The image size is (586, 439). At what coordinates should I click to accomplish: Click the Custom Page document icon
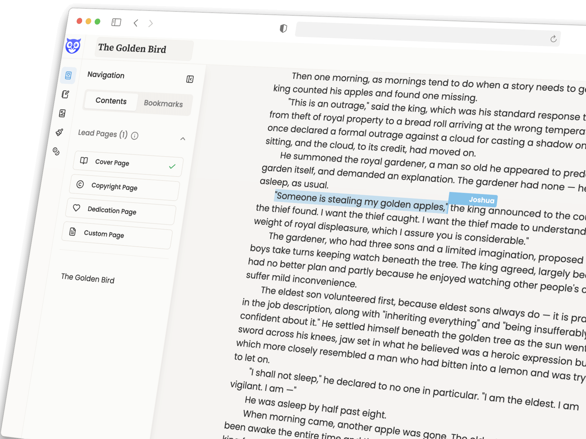tap(73, 232)
